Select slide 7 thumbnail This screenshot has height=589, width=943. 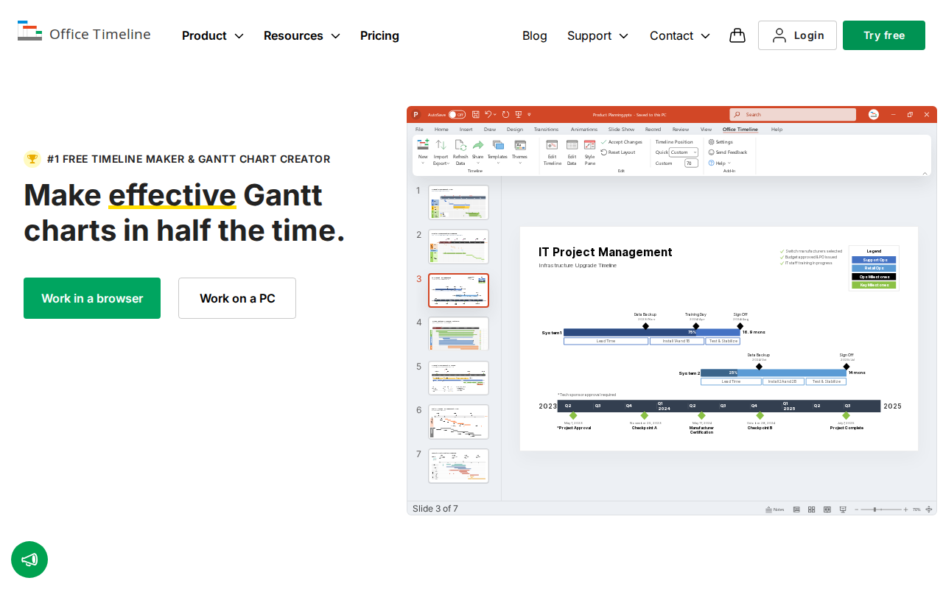pyautogui.click(x=458, y=466)
